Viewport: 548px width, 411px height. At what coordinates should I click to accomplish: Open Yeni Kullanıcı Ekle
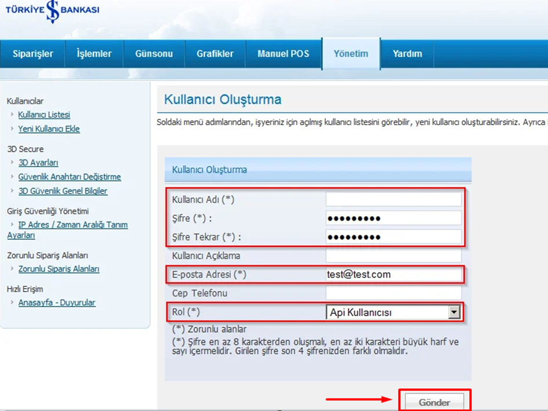[x=49, y=129]
